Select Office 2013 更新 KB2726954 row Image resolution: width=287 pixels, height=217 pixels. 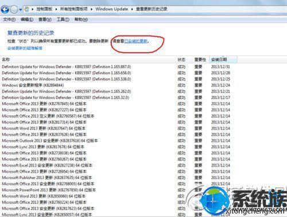click(44, 172)
